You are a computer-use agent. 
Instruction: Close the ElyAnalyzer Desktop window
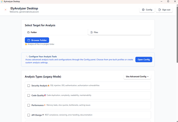tap(175, 2)
